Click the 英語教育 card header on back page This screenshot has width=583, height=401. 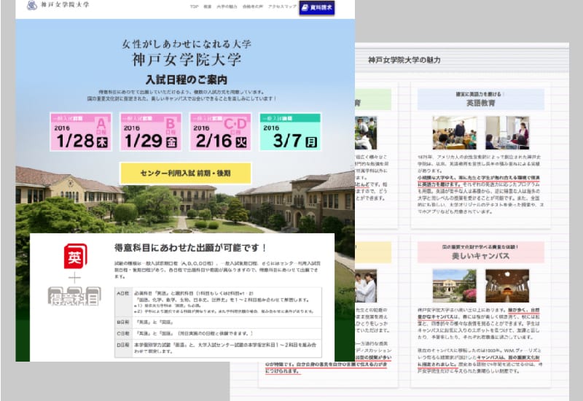[481, 99]
